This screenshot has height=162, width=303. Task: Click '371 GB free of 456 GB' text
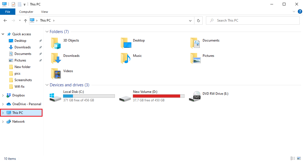(79, 100)
